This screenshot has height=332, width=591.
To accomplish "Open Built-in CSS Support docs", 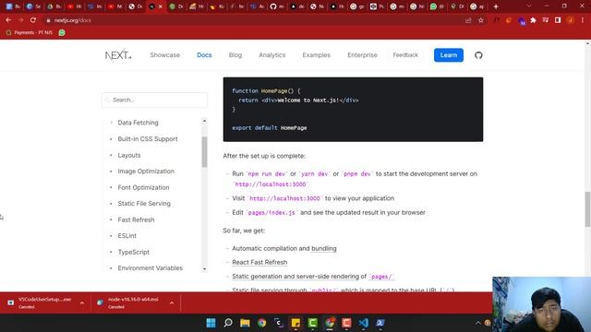I will point(148,139).
